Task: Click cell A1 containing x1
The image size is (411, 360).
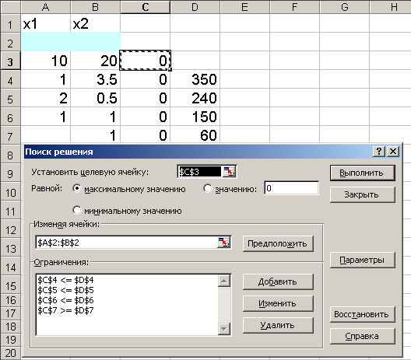Action: click(46, 23)
